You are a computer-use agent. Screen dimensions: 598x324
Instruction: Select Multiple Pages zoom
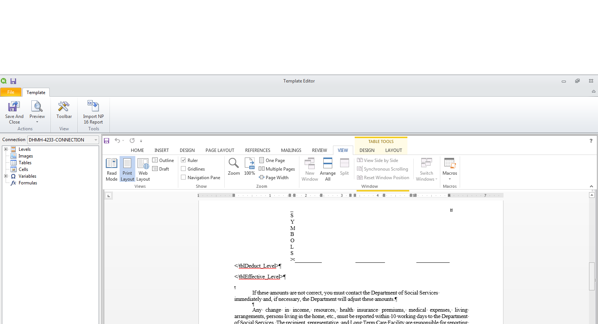pos(277,169)
